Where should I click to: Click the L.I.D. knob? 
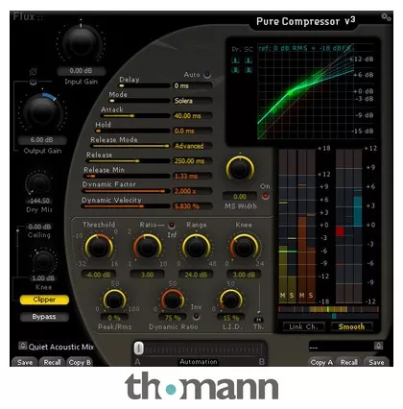click(230, 301)
